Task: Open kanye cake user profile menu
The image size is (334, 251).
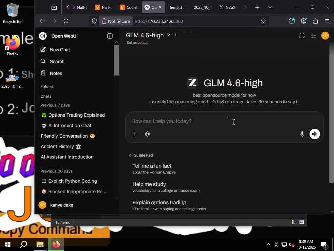Action: coord(56,205)
